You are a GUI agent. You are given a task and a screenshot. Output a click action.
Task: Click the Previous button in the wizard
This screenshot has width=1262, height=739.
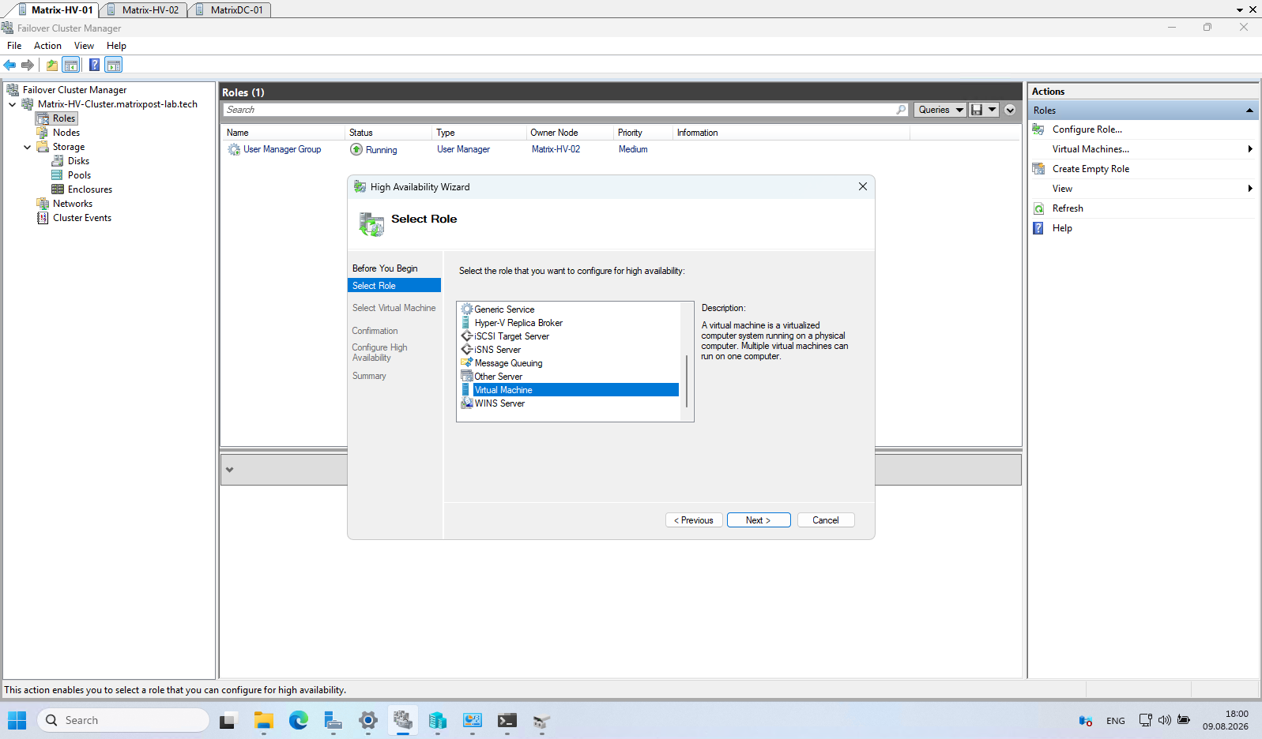click(694, 520)
